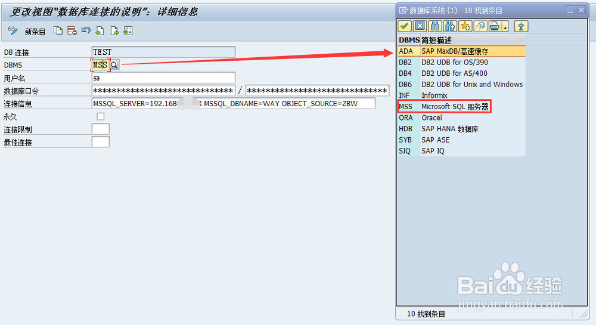This screenshot has width=596, height=325.
Task: Click the print icon in popup
Action: tap(495, 26)
